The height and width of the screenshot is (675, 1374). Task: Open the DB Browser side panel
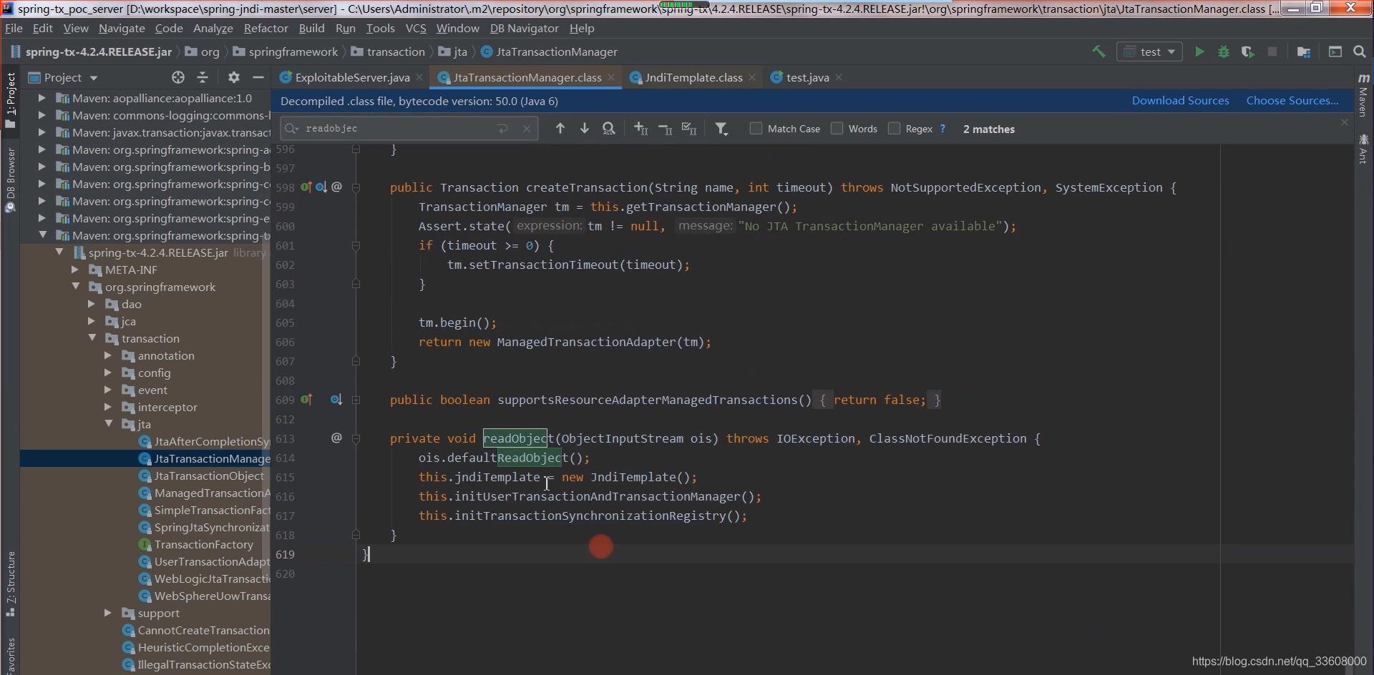[x=10, y=180]
